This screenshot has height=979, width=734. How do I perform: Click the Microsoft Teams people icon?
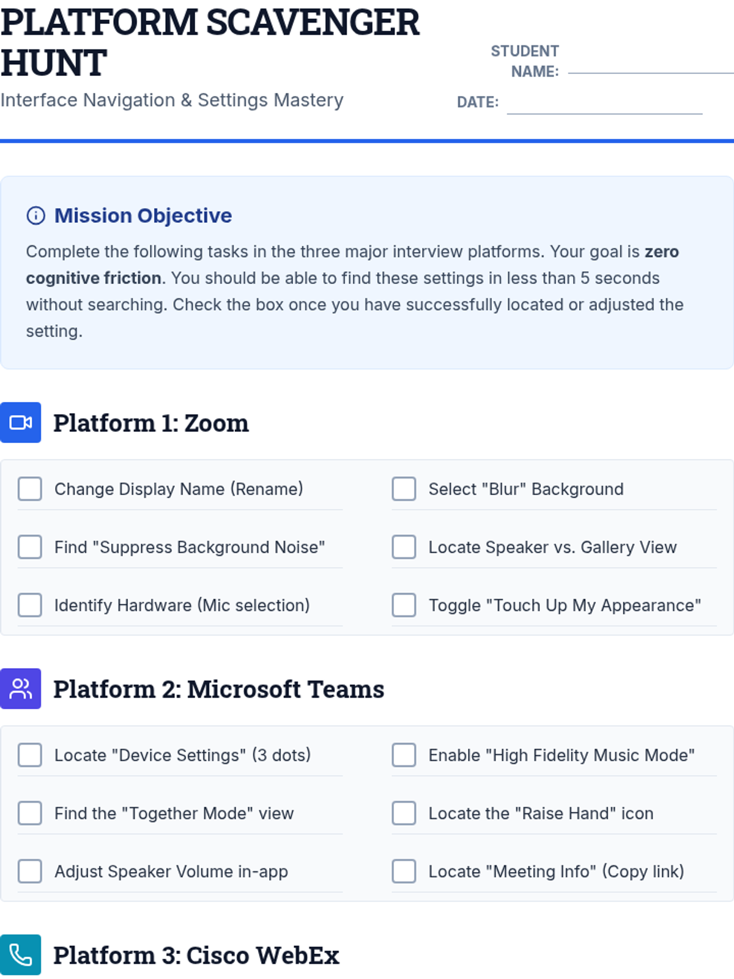click(21, 688)
